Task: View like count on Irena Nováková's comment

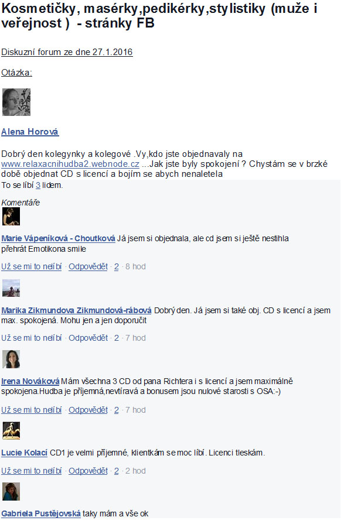Action: click(x=117, y=410)
